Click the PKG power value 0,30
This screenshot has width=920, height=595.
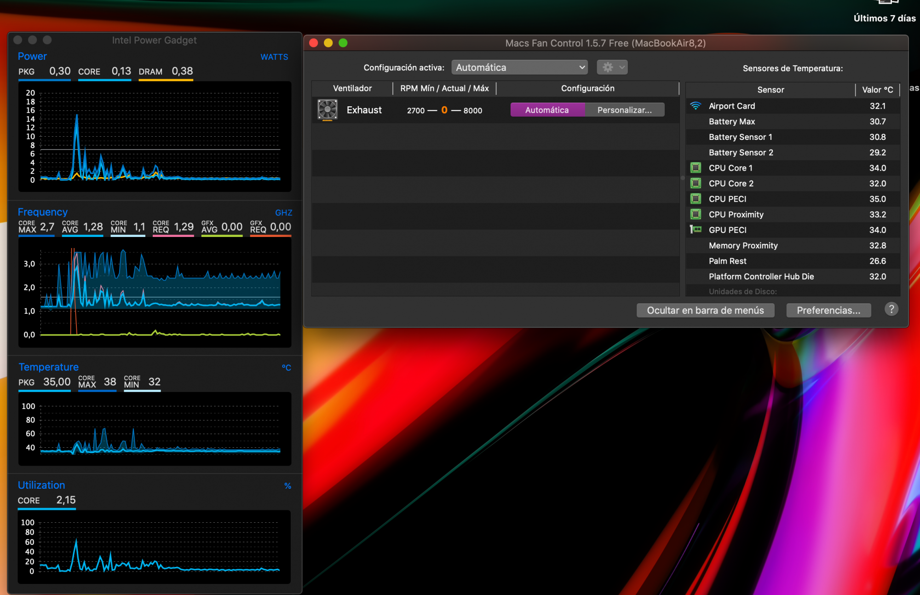click(60, 71)
